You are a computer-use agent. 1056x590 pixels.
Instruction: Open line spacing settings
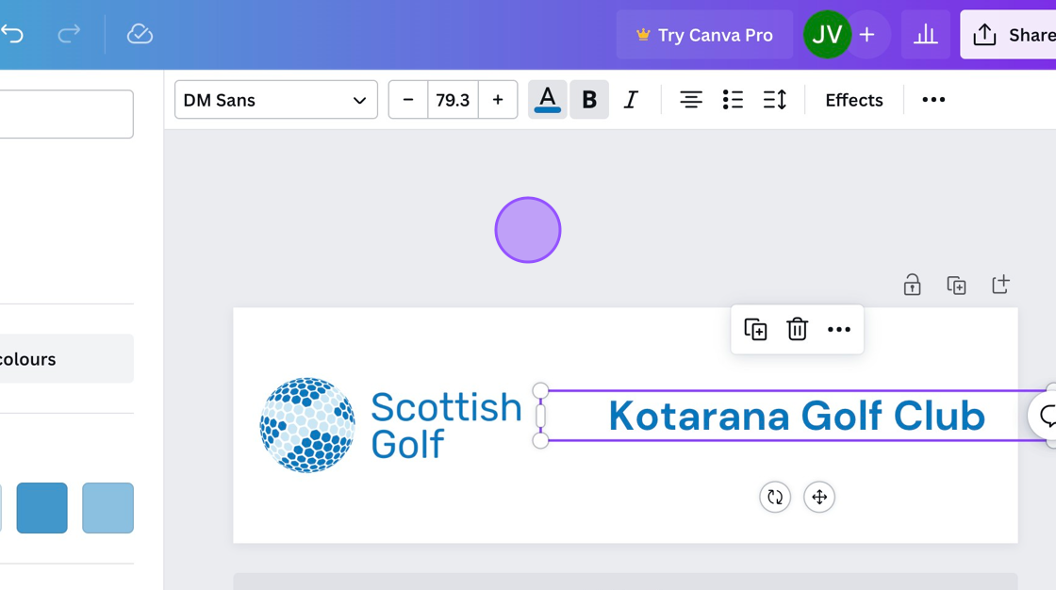(x=774, y=100)
